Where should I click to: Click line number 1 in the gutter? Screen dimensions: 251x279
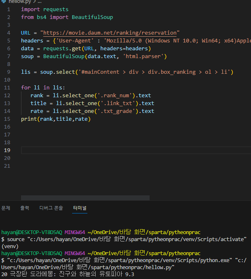pyautogui.click(x=9, y=9)
